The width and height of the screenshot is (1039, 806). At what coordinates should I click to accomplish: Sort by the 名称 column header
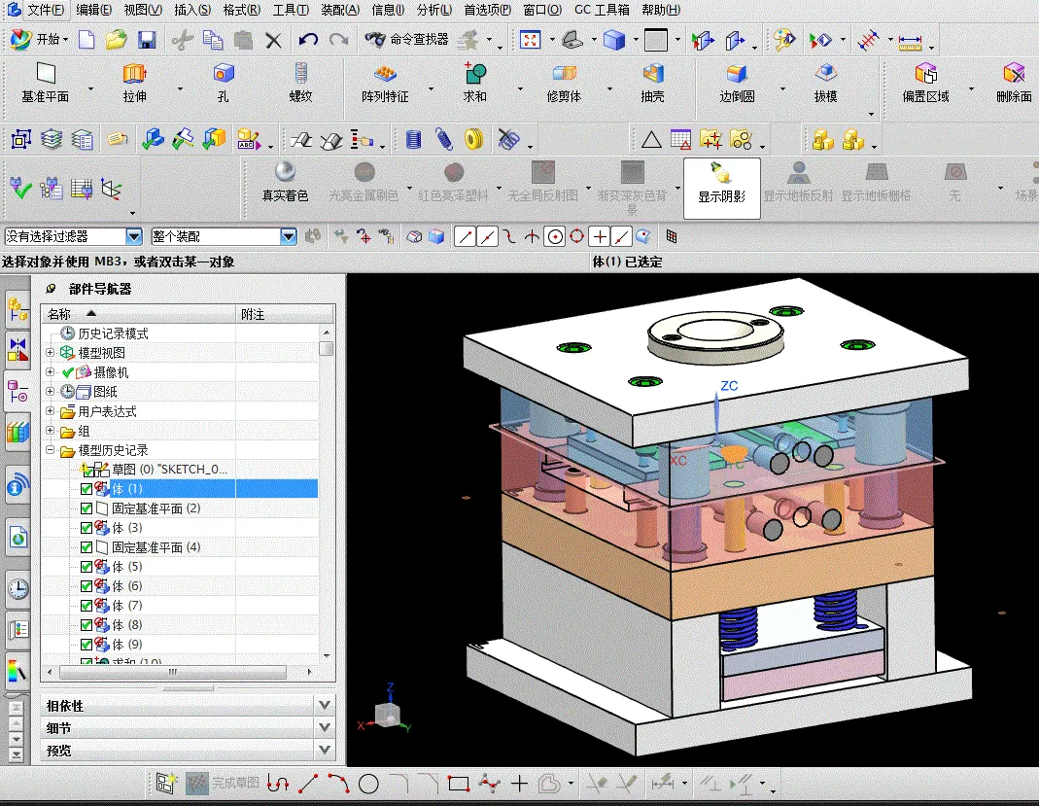(138, 314)
